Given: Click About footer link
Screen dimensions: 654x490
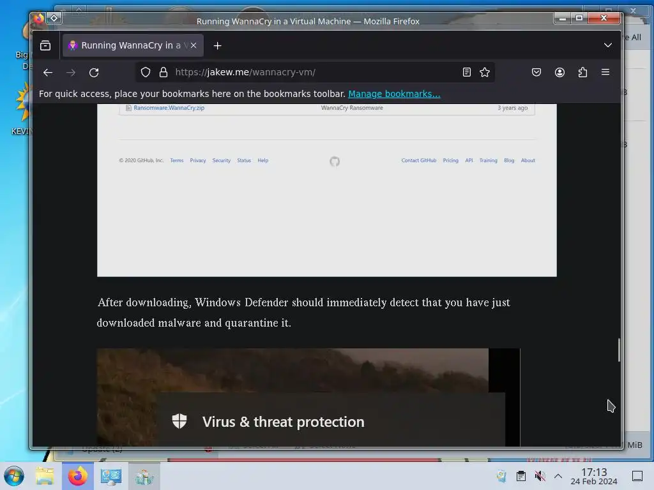Looking at the screenshot, I should [528, 160].
